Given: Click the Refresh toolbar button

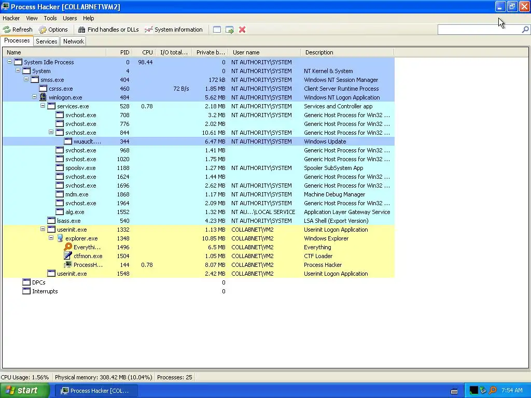Looking at the screenshot, I should [18, 30].
